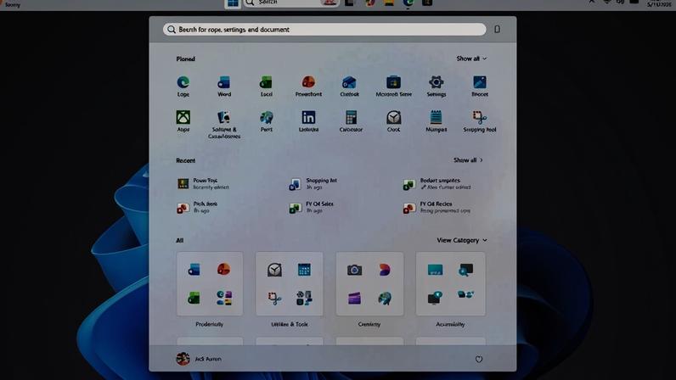Open the recent Budget spreadsheet item

tap(437, 184)
